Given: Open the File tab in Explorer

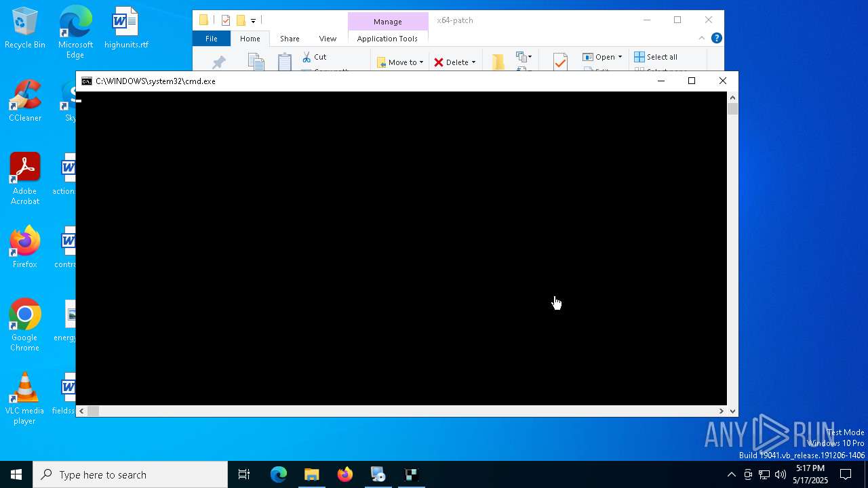Looking at the screenshot, I should tap(212, 39).
